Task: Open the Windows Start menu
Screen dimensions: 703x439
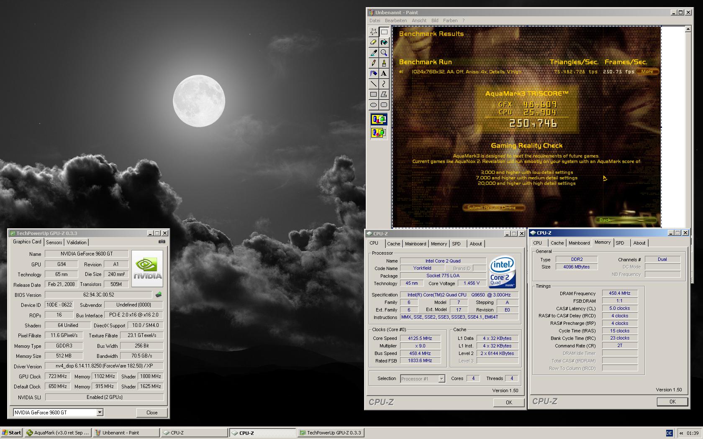Action: [x=11, y=433]
